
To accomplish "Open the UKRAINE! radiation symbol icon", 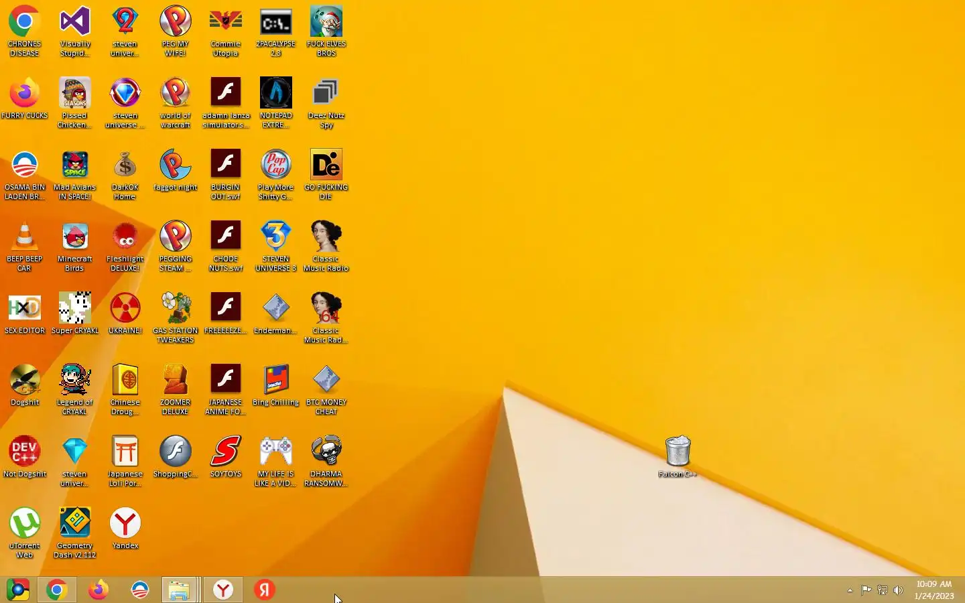I will [x=125, y=313].
